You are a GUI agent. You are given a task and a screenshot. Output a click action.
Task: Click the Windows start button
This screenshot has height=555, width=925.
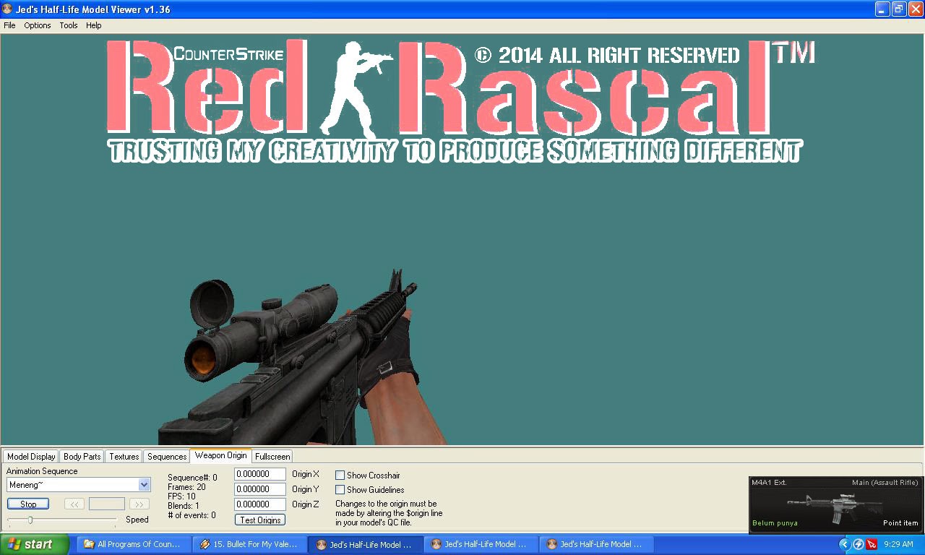(35, 544)
